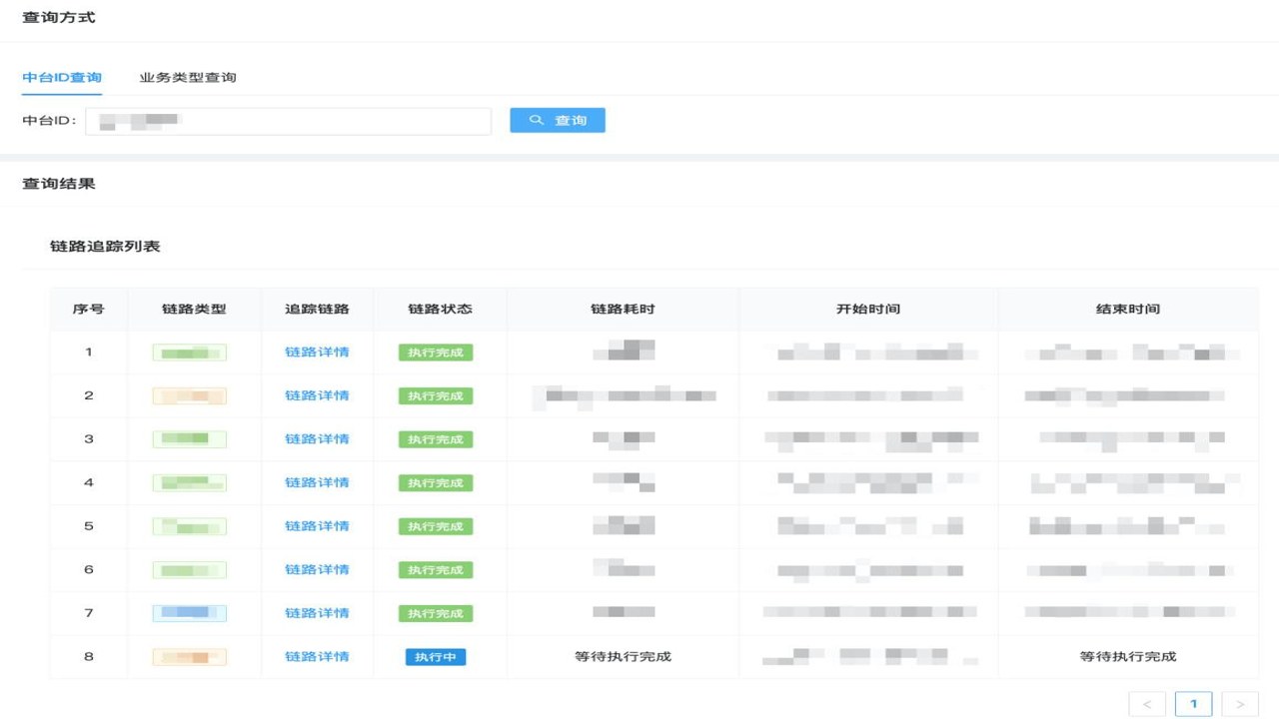Click the 查询 search button
The height and width of the screenshot is (719, 1279).
tap(558, 120)
